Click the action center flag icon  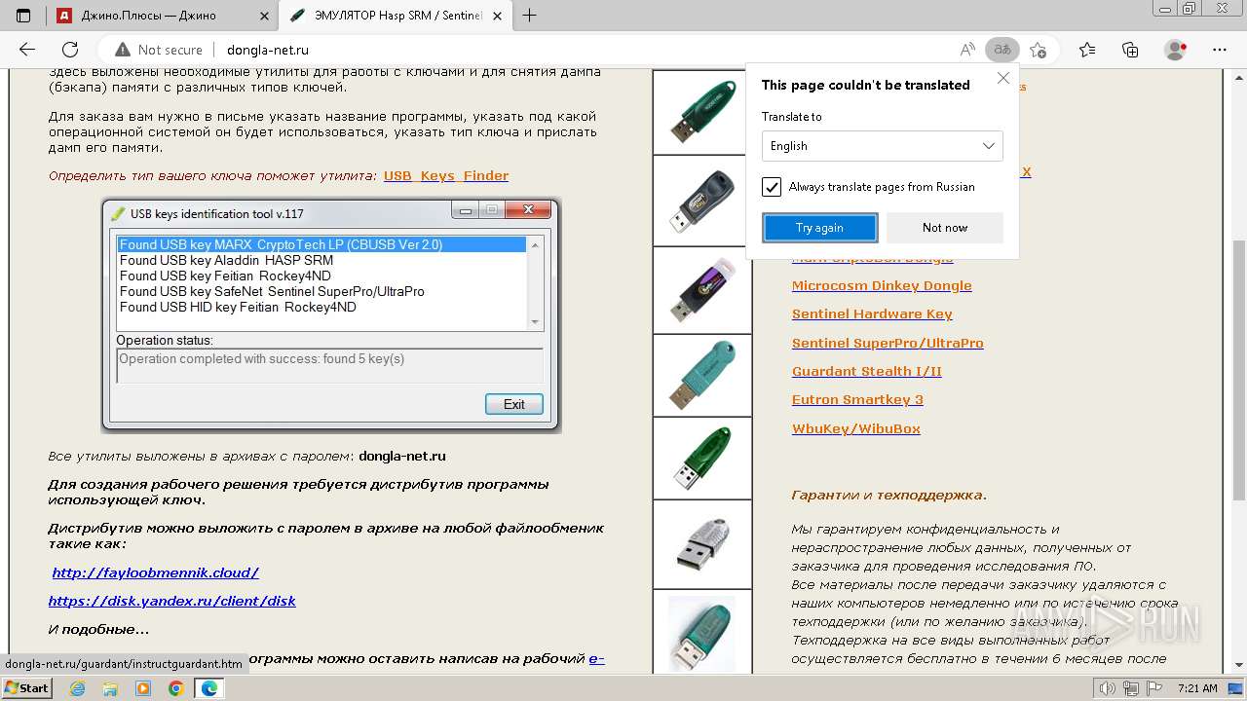click(1153, 688)
